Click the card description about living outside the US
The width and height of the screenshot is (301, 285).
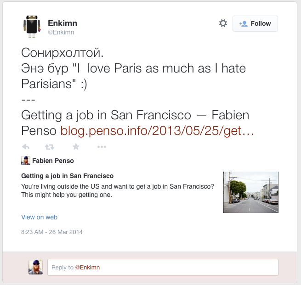[x=118, y=190]
